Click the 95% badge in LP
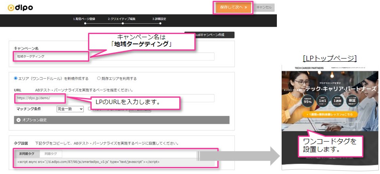380x174 pixels. [x=308, y=101]
